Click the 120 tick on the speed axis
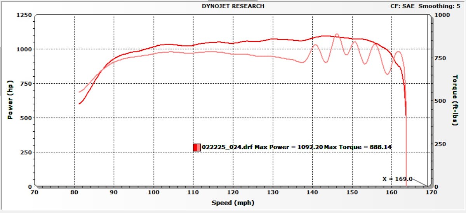 coord(233,192)
